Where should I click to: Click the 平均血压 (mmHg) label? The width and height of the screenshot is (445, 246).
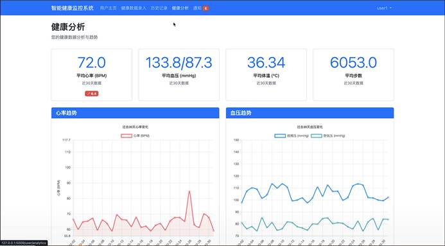[x=179, y=76]
